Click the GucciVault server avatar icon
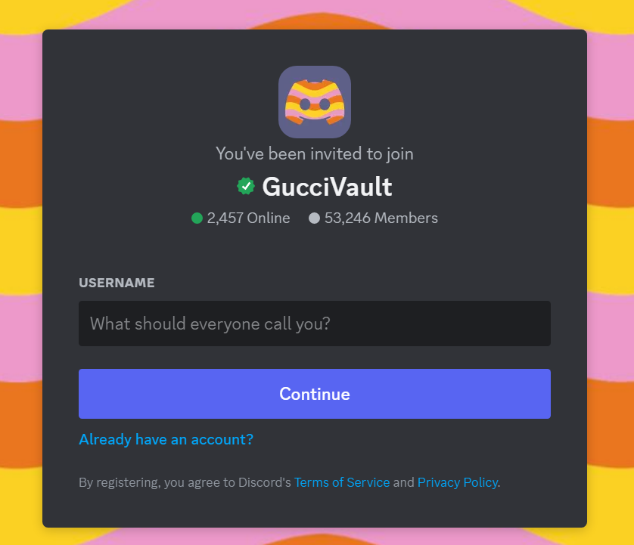This screenshot has width=634, height=545. 315,102
